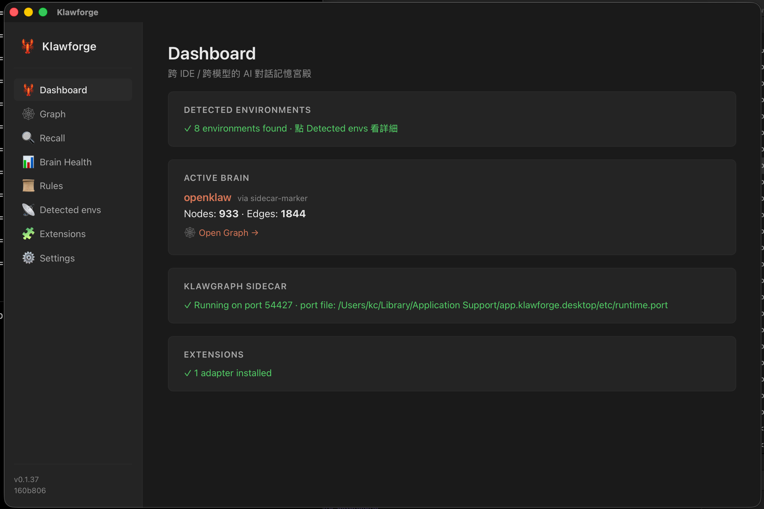Open the Extensions sidebar entry
The height and width of the screenshot is (509, 764).
click(73, 234)
